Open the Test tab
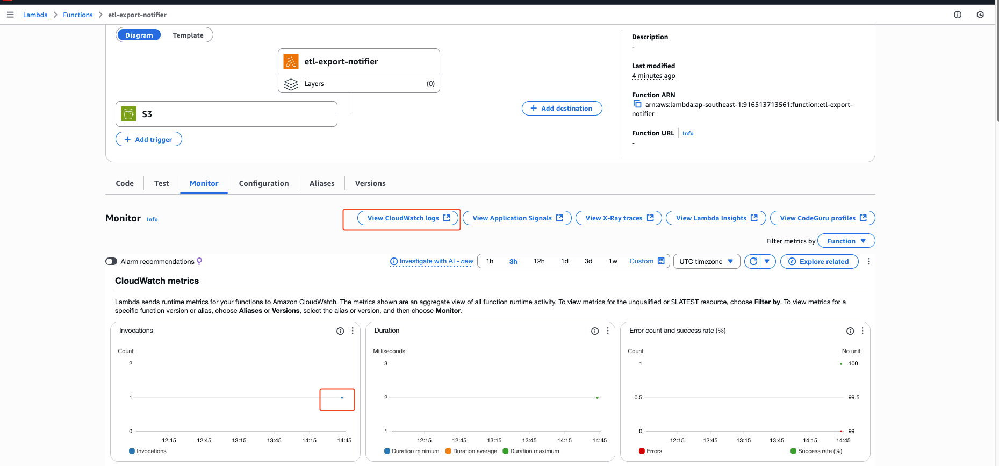Viewport: 999px width, 466px height. click(x=161, y=183)
